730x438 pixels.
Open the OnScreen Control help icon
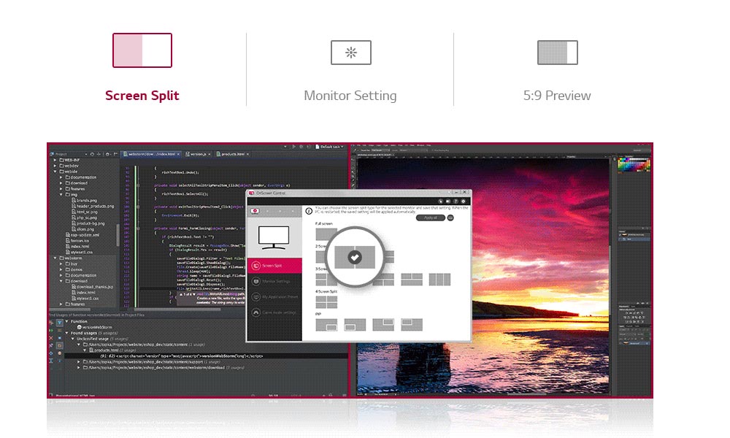point(456,201)
